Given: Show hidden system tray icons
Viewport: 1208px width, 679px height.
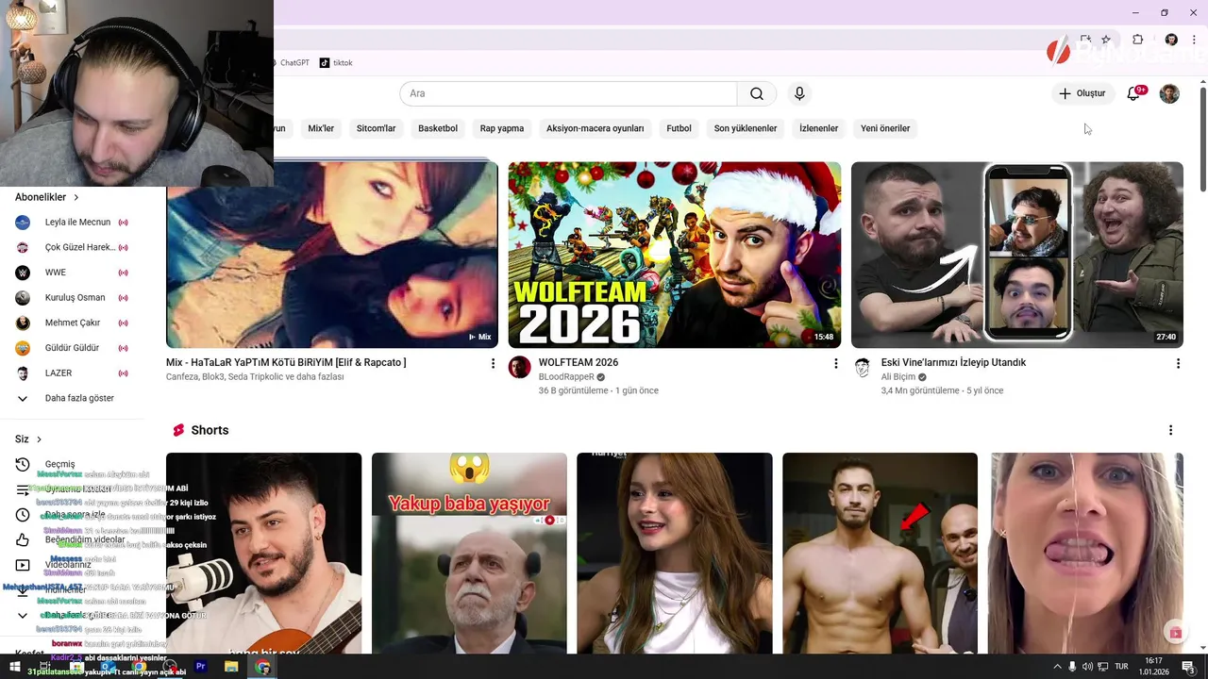Looking at the screenshot, I should (1057, 667).
